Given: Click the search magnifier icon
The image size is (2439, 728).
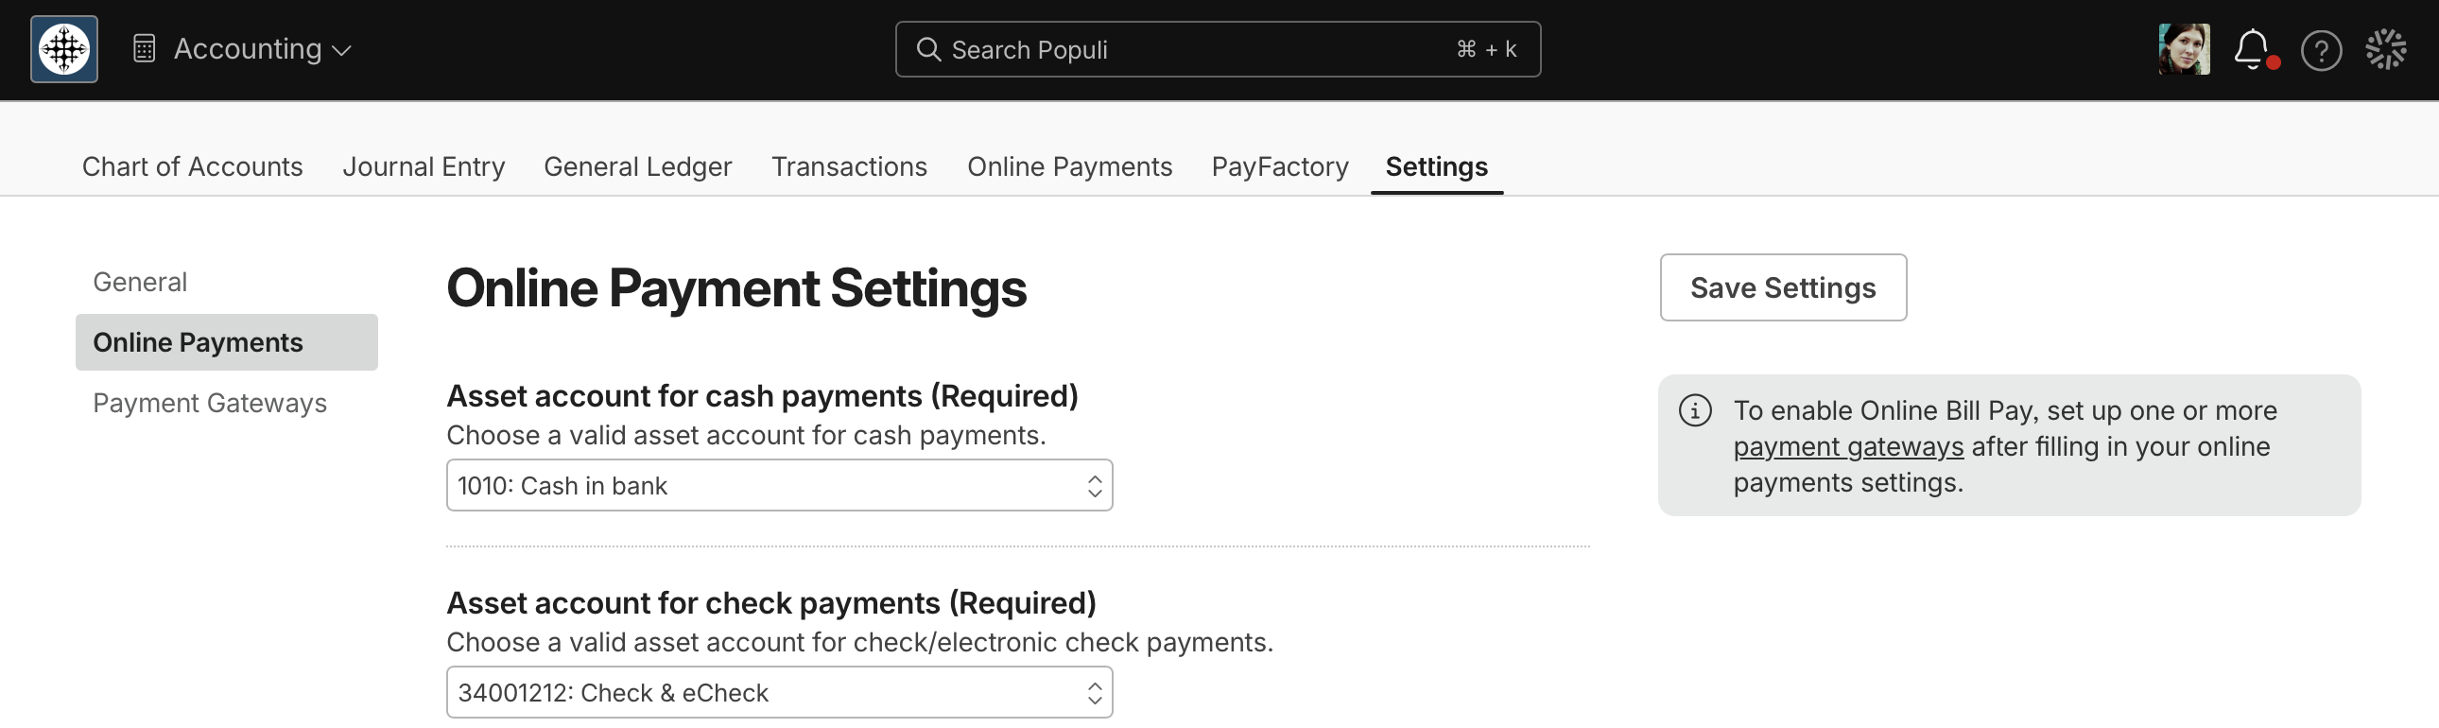Looking at the screenshot, I should [929, 49].
